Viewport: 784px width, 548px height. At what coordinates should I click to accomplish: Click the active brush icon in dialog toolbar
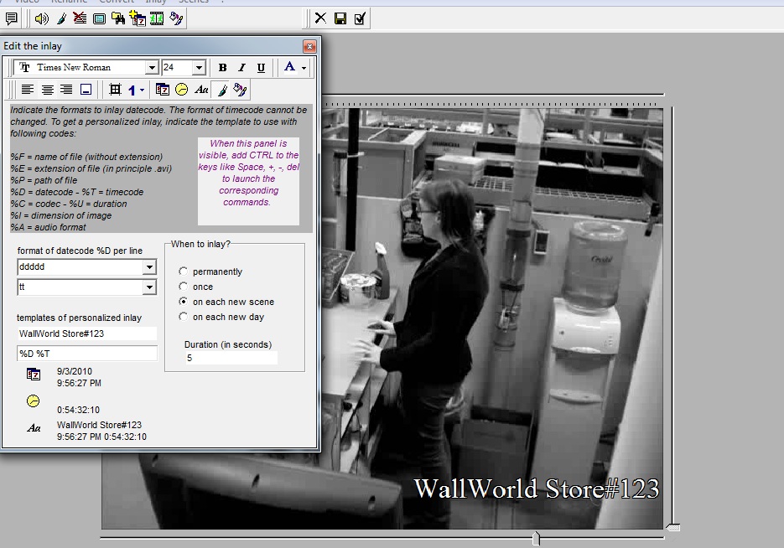(x=222, y=90)
